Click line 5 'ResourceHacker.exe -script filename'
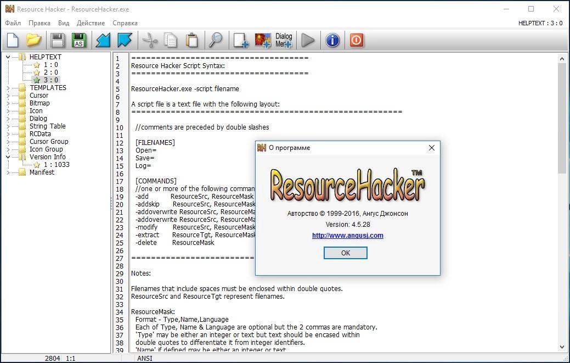Screen dimensions: 570x363 pos(185,89)
